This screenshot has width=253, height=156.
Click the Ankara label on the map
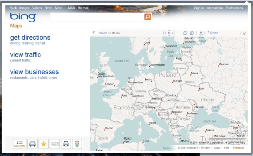[x=210, y=130]
